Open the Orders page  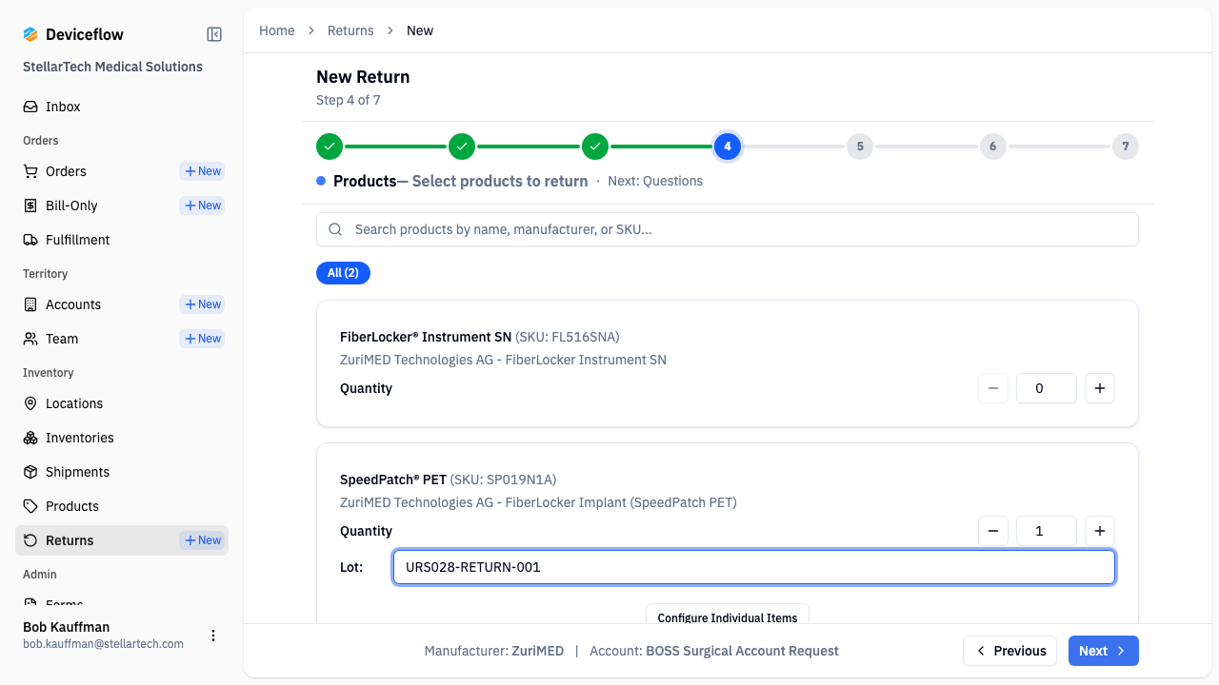[66, 171]
